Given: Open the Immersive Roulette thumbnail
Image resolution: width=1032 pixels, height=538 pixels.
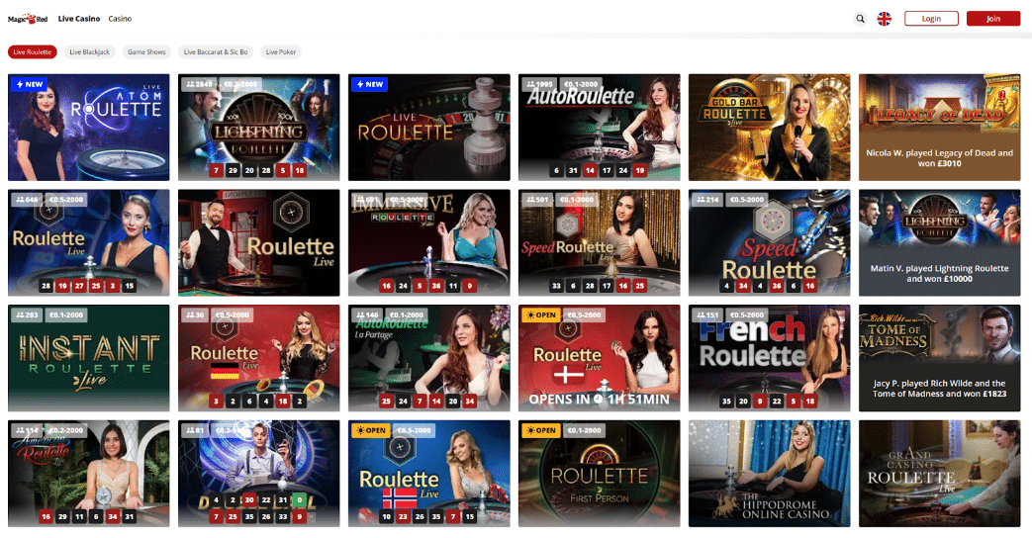Looking at the screenshot, I should (429, 242).
